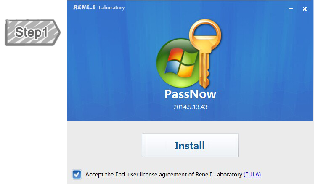This screenshot has width=318, height=184.
Task: Click the RENE.E logo in the header
Action: 85,7
